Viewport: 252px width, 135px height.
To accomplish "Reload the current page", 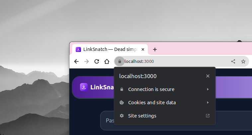I will [x=97, y=62].
